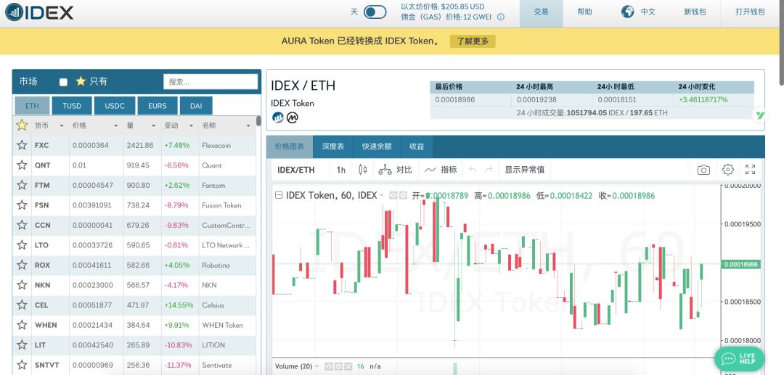Open the IDEX Token legend dropdown arrow
Image resolution: width=784 pixels, height=375 pixels.
pyautogui.click(x=382, y=195)
